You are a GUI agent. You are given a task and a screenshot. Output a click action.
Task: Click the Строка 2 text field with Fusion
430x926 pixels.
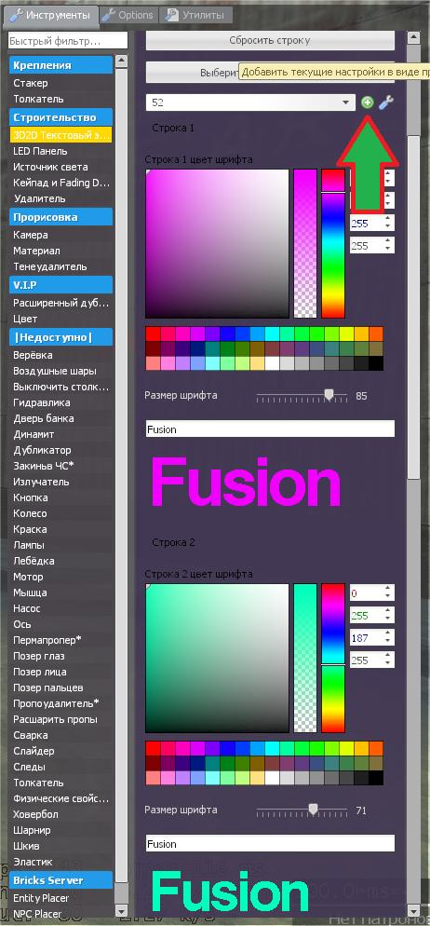click(x=270, y=843)
